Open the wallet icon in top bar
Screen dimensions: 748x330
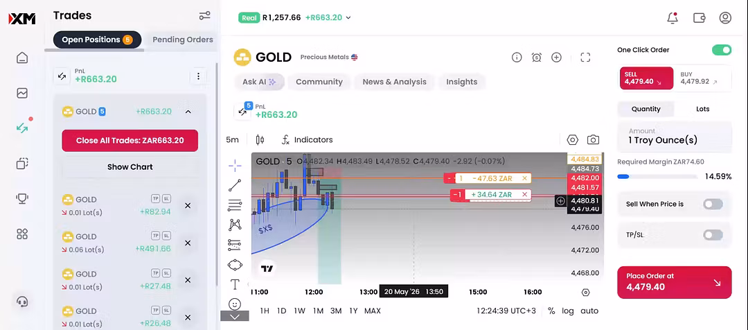pos(699,18)
